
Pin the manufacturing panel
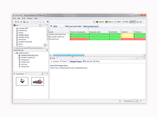(x=47, y=50)
